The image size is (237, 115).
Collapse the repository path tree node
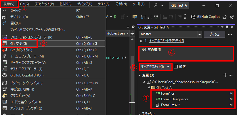coord(144,82)
